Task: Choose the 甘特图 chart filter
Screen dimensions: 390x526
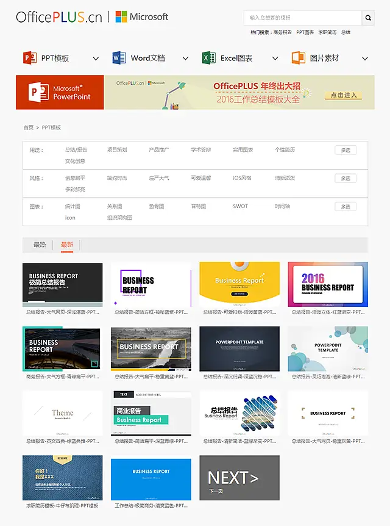Action: tap(198, 206)
